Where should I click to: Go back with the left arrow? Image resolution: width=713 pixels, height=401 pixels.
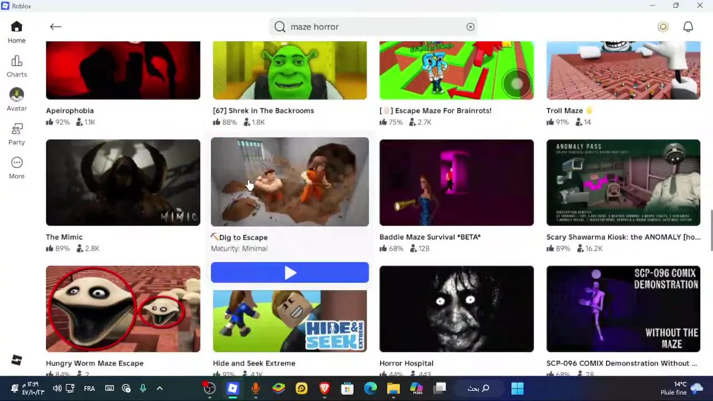pos(55,27)
